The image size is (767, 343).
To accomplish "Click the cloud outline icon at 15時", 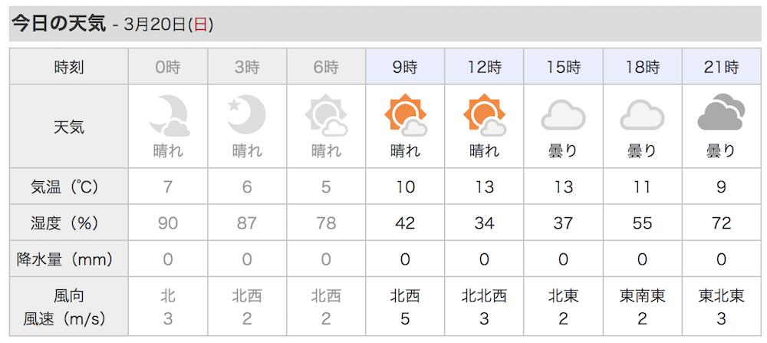I will coord(563,114).
